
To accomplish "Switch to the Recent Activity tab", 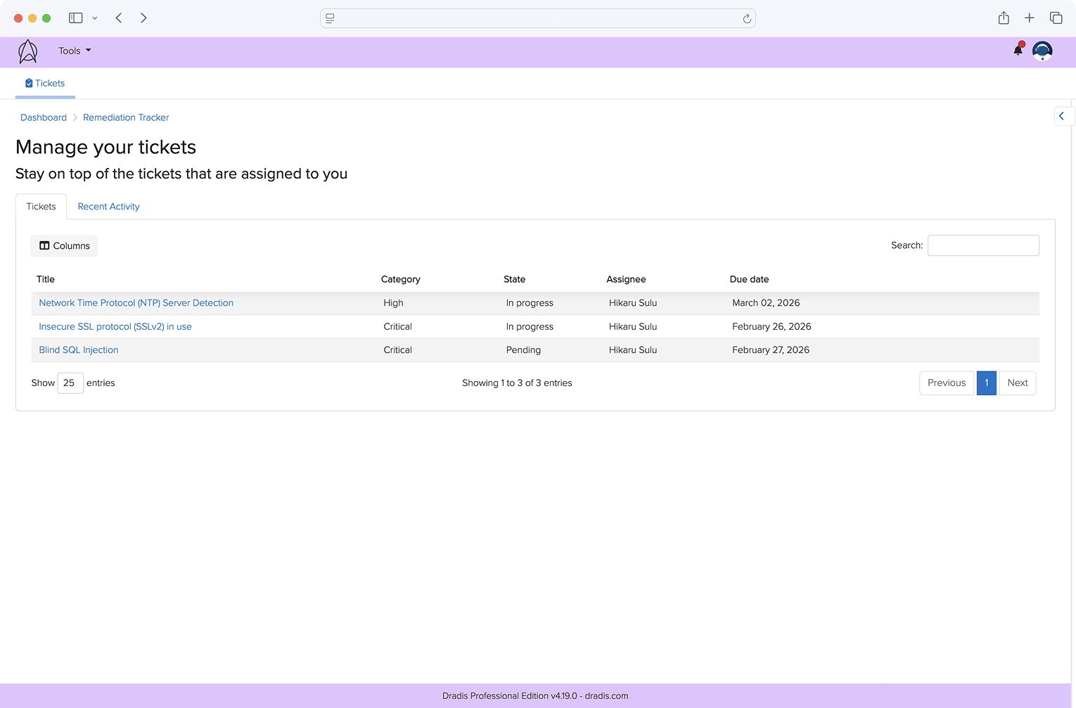I will [108, 206].
